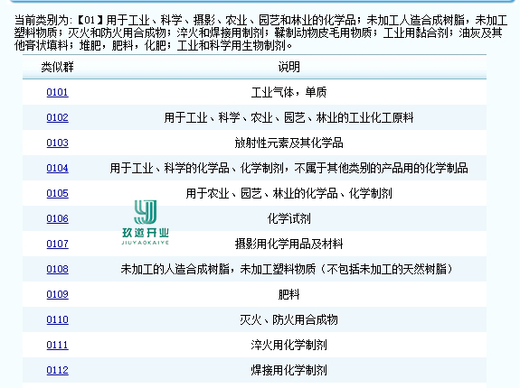Click the 工业气体，单质 description text
Screen dimensions: 520x388
click(x=288, y=92)
